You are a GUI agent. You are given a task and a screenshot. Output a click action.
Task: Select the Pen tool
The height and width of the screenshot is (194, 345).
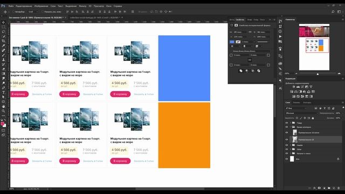click(3, 88)
